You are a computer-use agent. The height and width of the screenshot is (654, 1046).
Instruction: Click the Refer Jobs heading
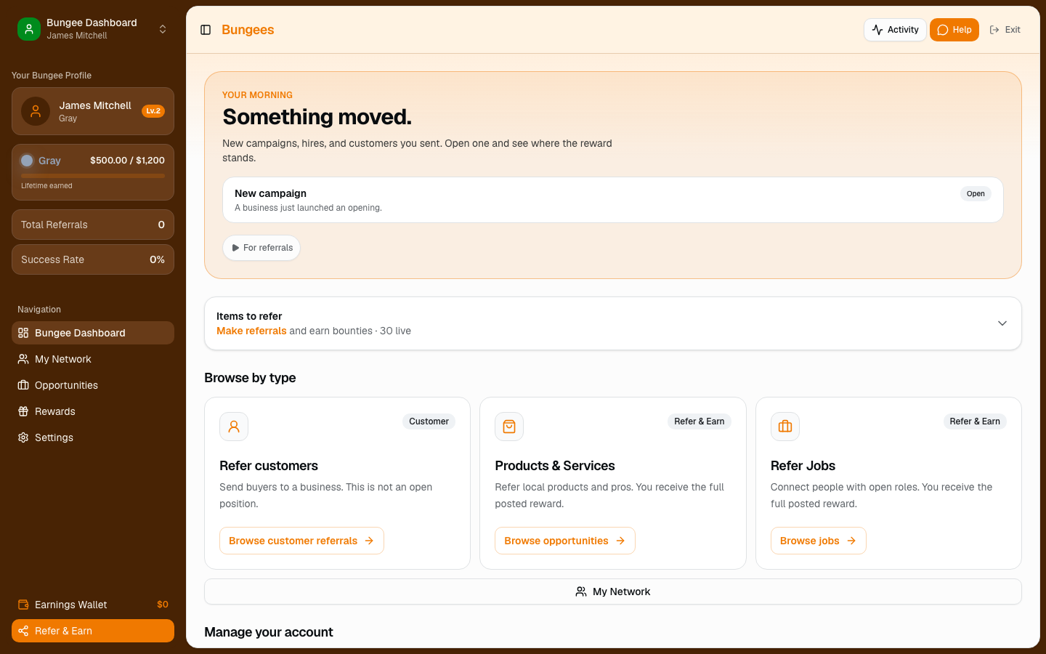coord(803,466)
